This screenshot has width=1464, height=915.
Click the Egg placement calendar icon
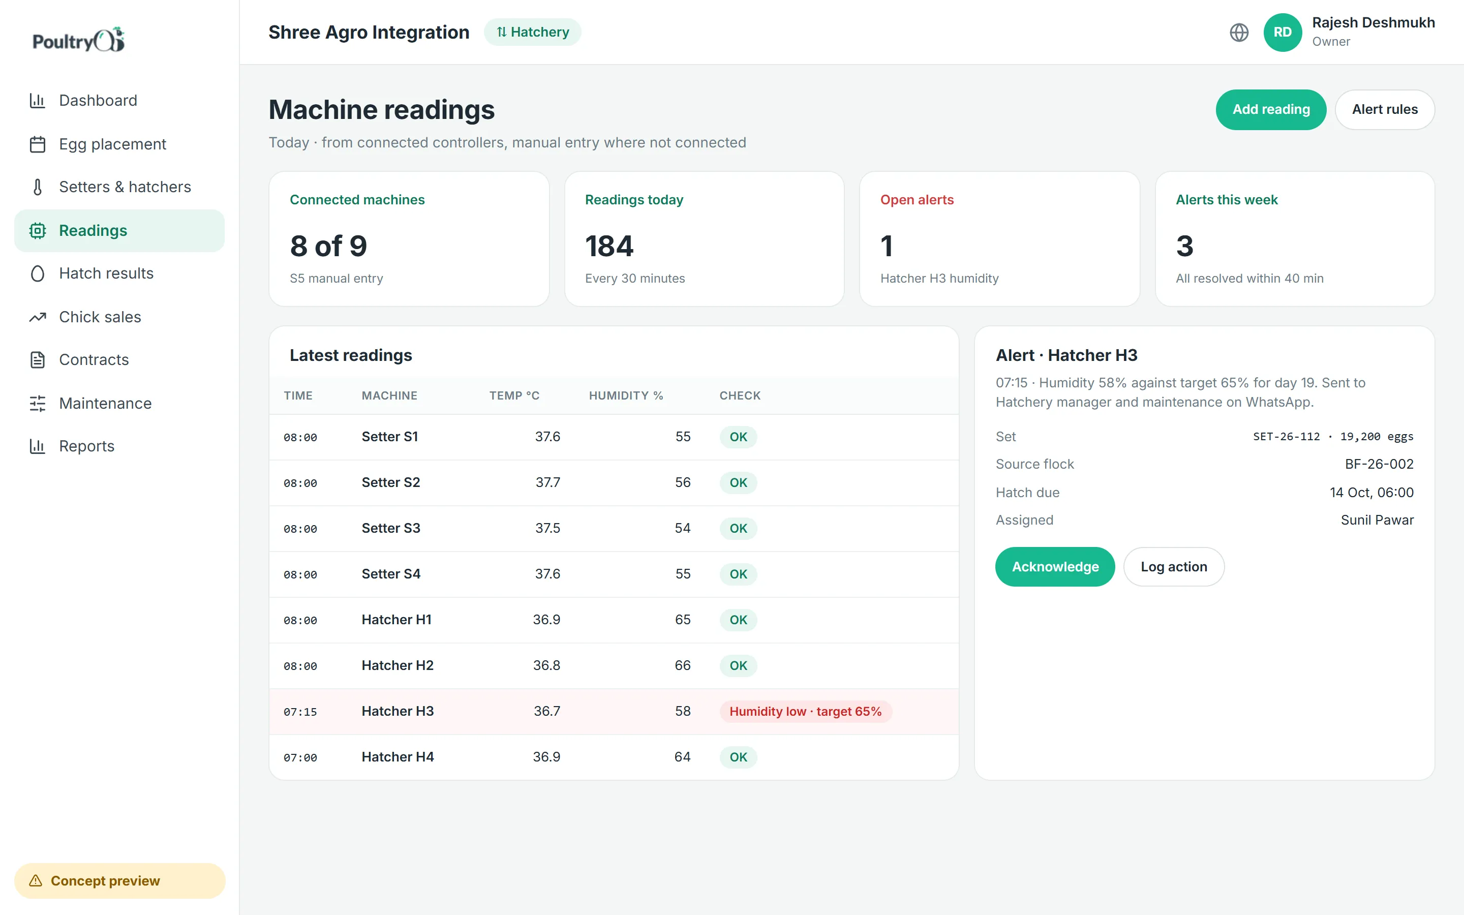pyautogui.click(x=38, y=144)
